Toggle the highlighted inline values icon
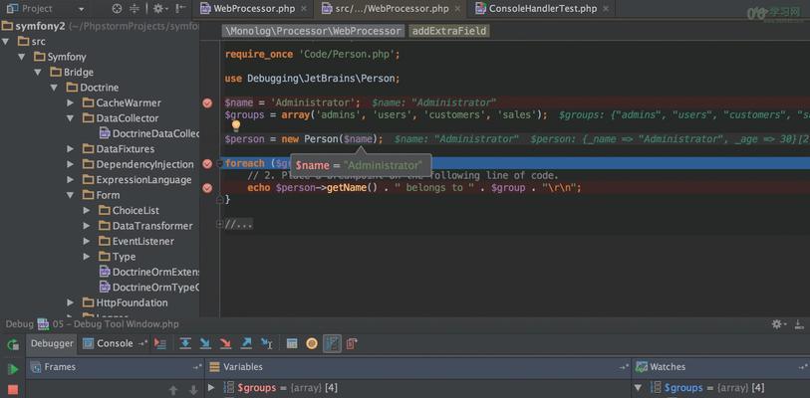810x398 pixels. tap(332, 344)
